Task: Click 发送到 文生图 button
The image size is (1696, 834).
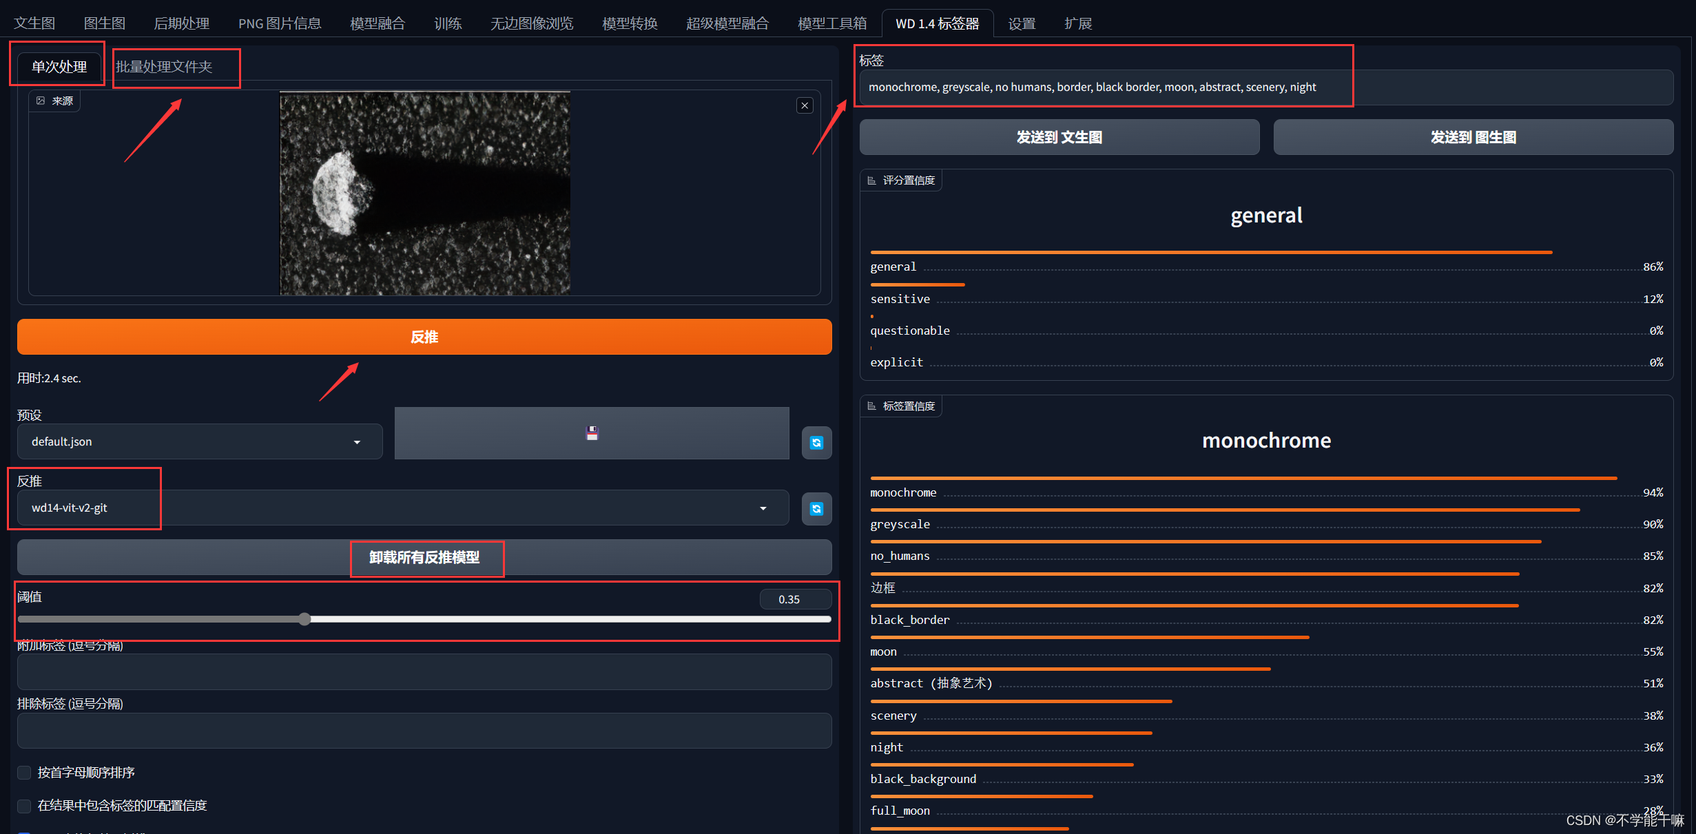Action: point(1059,137)
